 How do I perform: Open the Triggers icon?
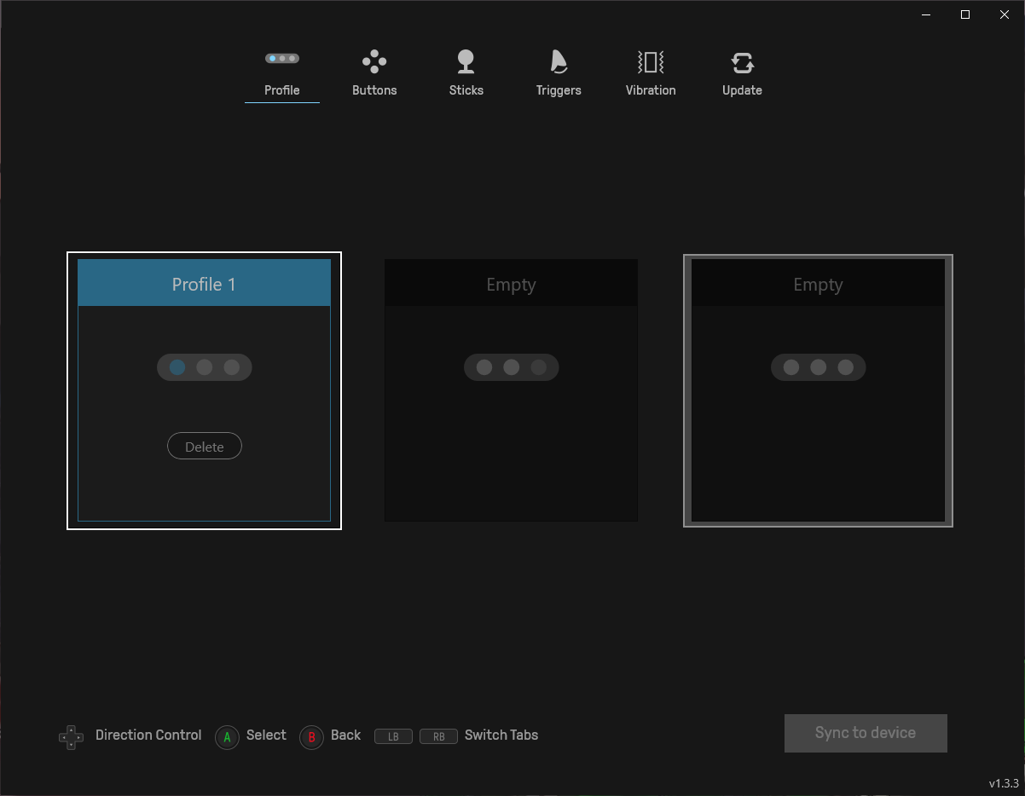point(559,61)
